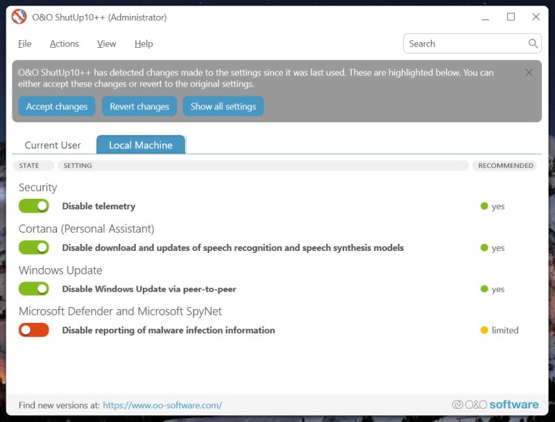Image resolution: width=555 pixels, height=422 pixels.
Task: Click the search magnifier icon
Action: pyautogui.click(x=533, y=44)
